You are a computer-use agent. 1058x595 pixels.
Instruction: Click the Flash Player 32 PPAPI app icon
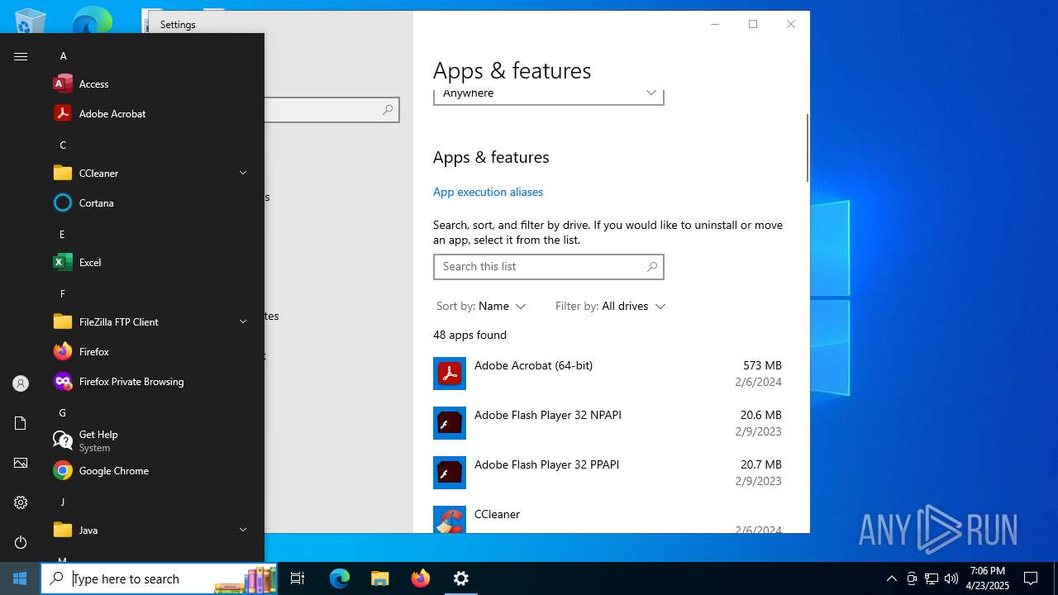[450, 473]
